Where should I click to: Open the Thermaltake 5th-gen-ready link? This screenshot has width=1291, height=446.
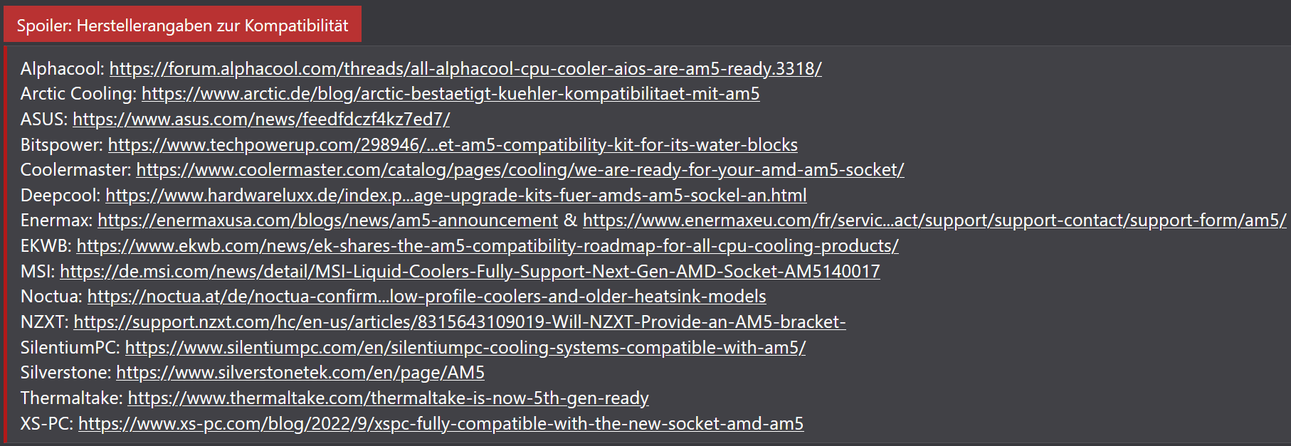point(389,398)
